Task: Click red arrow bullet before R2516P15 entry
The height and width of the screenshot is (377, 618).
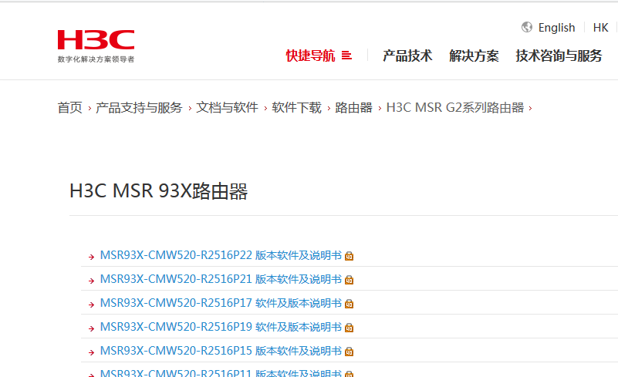Action: 92,352
